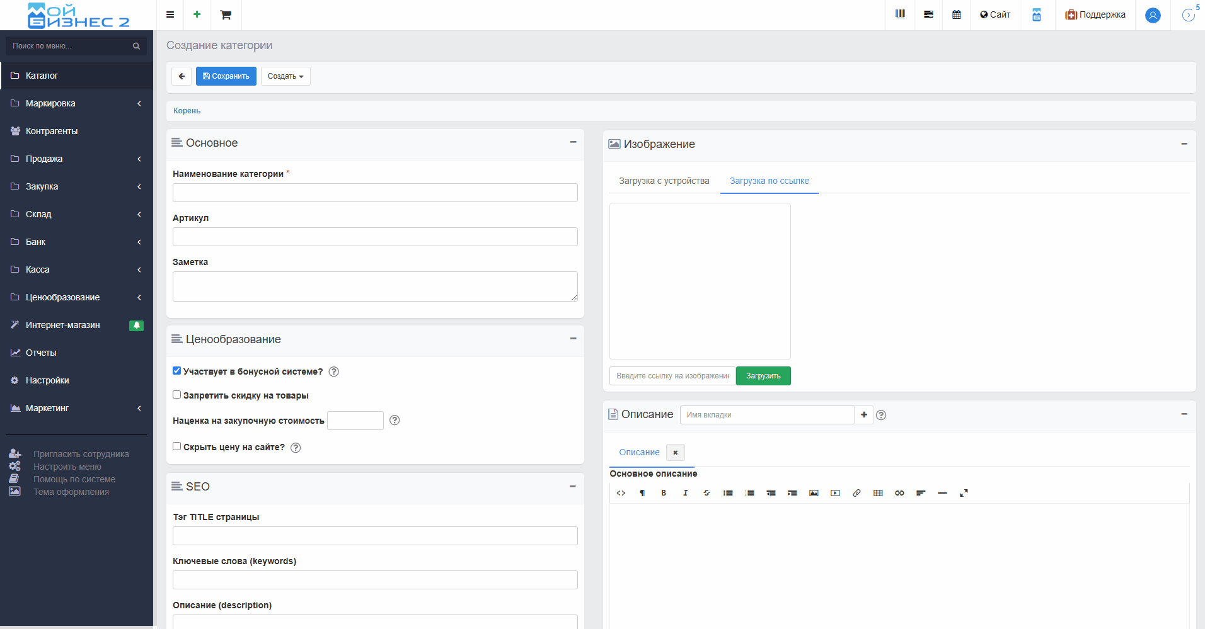
Task: Click green Загрузить button
Action: tap(763, 376)
